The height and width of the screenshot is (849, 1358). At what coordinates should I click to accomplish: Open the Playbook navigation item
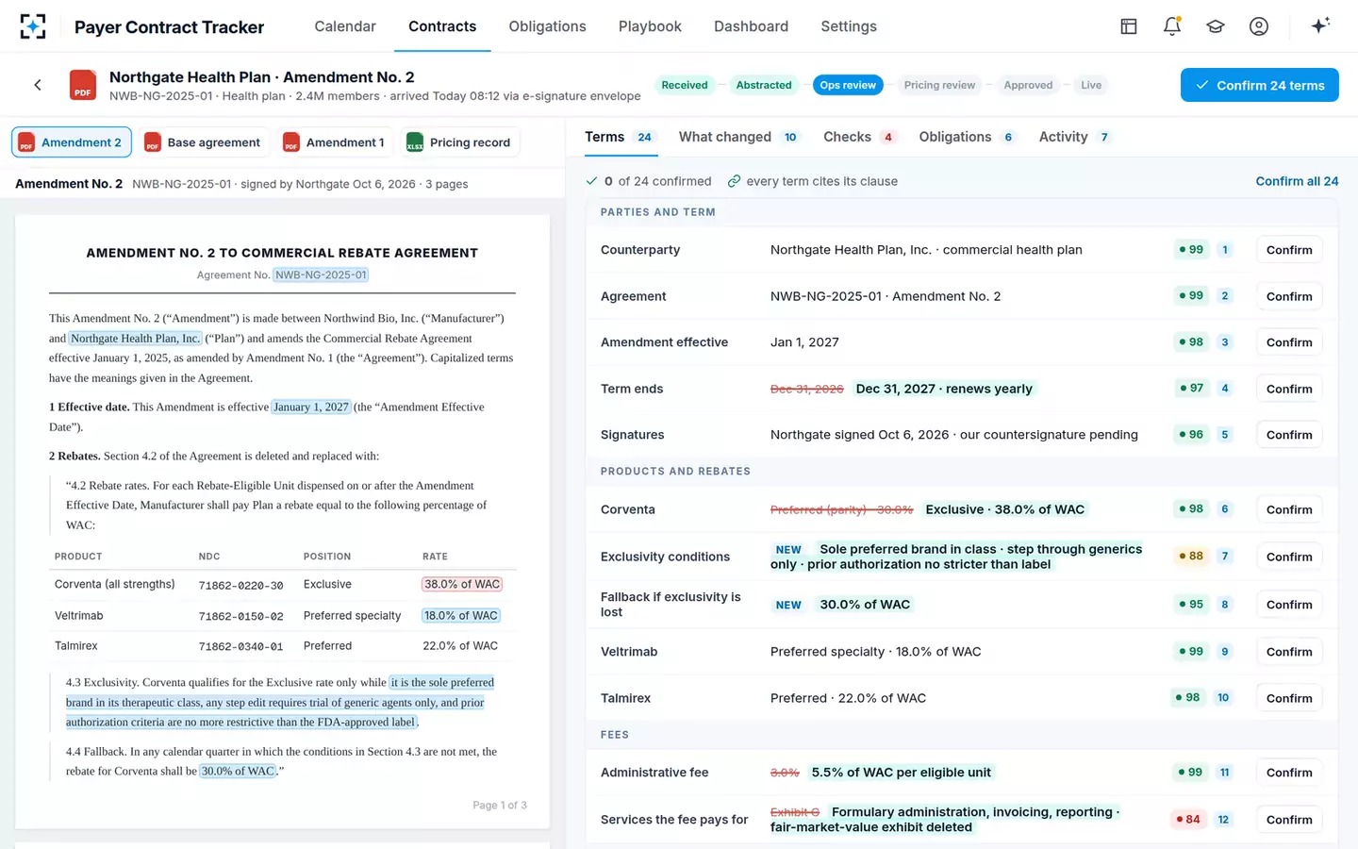650,26
